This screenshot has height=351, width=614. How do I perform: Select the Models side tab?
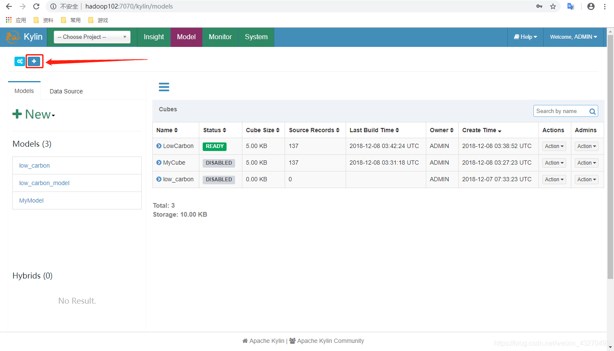pyautogui.click(x=24, y=91)
